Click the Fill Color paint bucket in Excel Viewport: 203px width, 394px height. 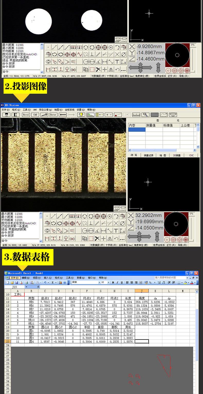pos(185,283)
